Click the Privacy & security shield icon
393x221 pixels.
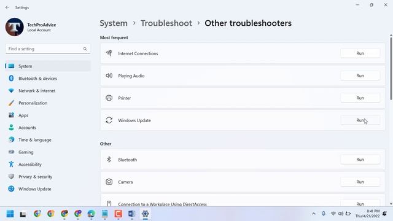click(x=11, y=176)
